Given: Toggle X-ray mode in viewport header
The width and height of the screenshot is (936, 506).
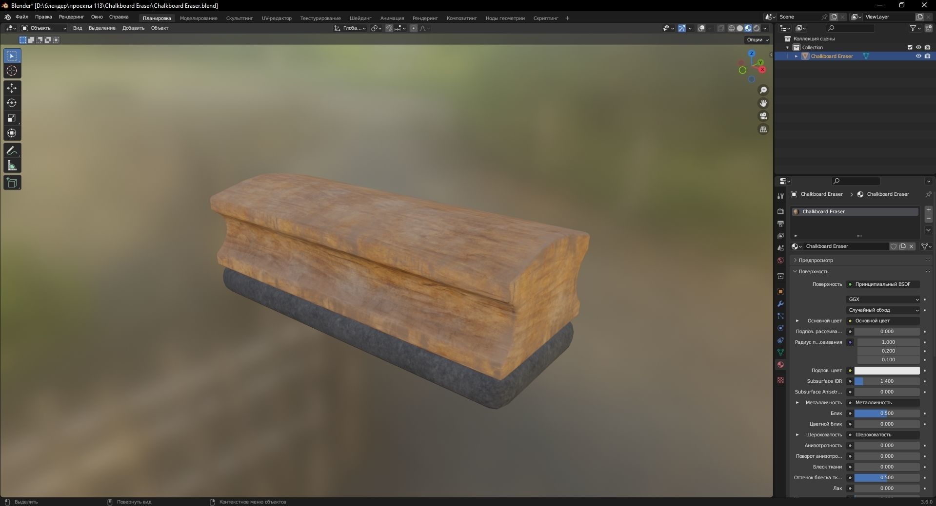Looking at the screenshot, I should [x=720, y=28].
